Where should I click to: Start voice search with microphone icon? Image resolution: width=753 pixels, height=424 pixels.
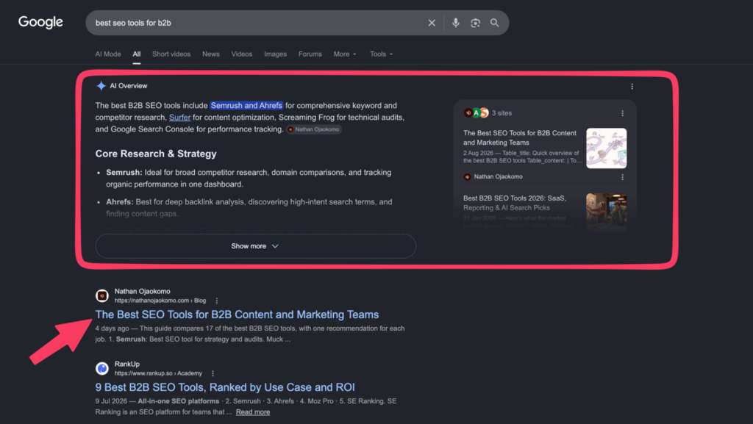(456, 23)
